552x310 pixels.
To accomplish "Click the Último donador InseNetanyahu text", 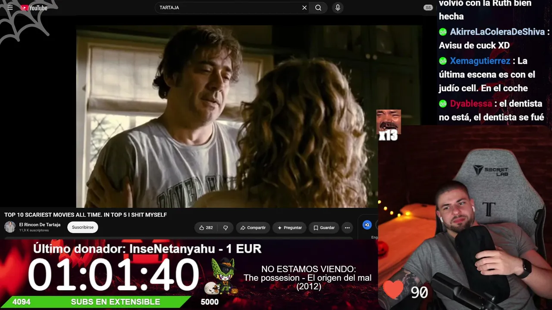I will 147,249.
